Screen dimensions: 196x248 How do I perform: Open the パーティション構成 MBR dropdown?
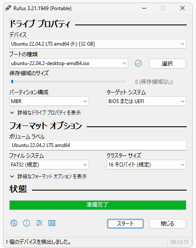[x=49, y=101]
